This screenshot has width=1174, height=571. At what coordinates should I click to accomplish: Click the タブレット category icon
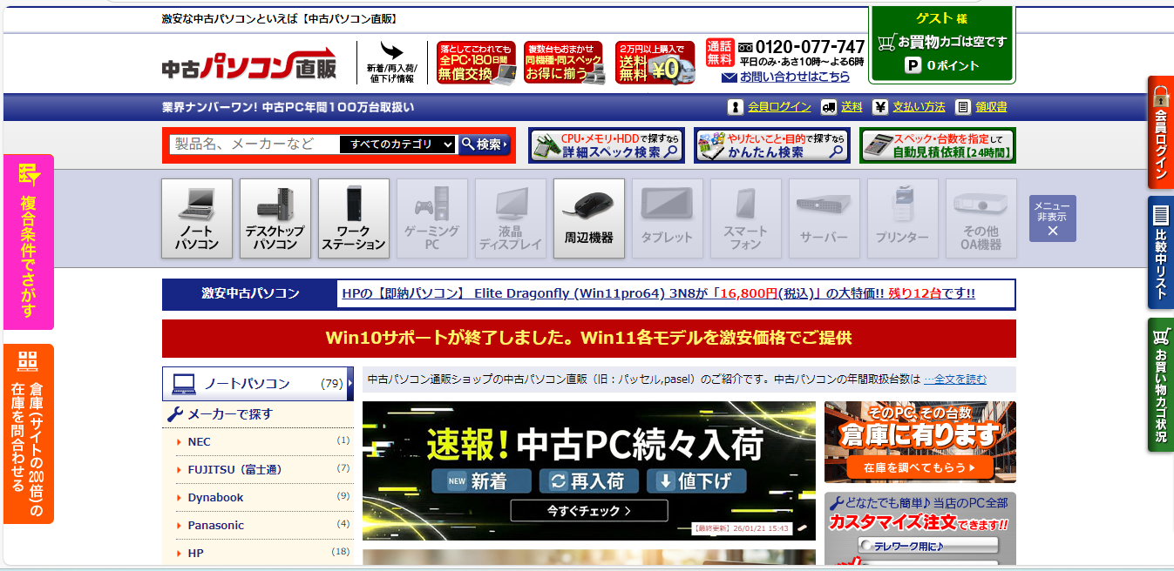point(668,218)
